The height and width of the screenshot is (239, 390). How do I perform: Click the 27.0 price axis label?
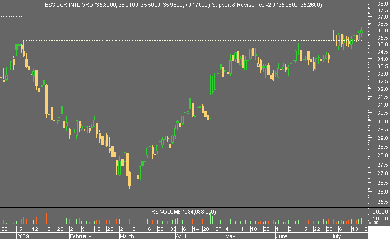click(x=382, y=173)
